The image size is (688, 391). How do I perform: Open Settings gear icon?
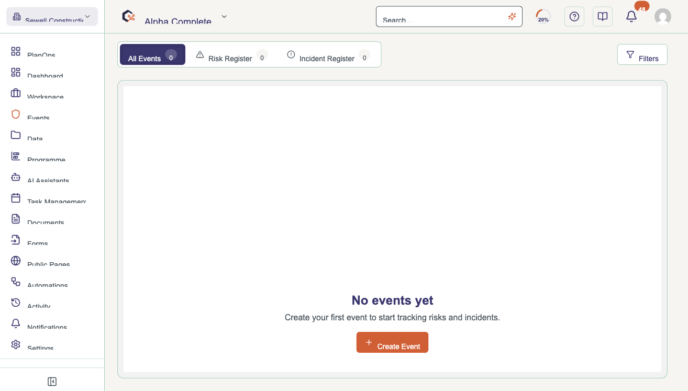coord(16,344)
